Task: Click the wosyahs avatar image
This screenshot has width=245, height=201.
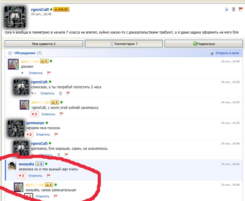Action: coord(12,166)
